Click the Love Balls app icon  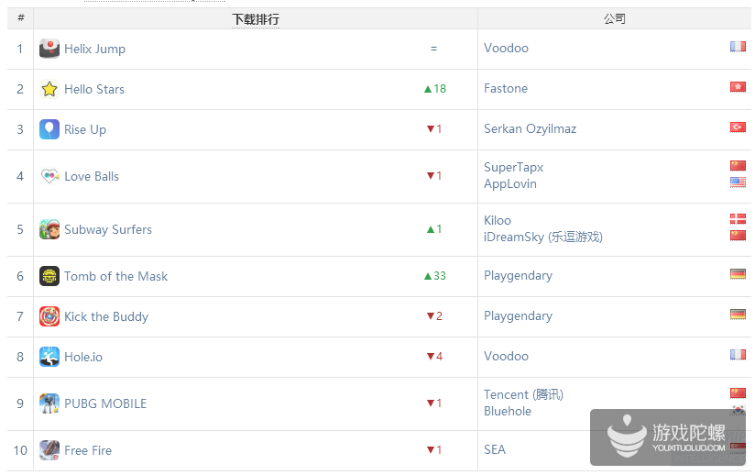49,176
